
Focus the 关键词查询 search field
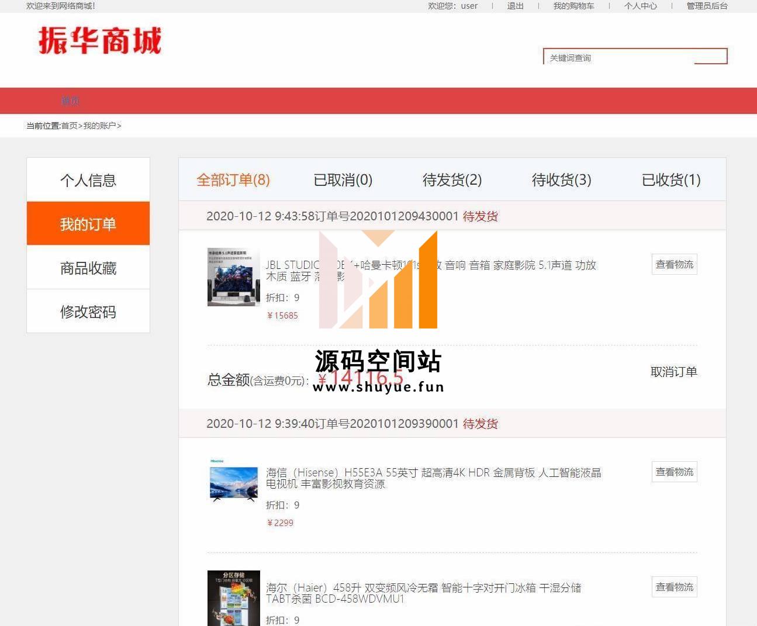click(620, 57)
